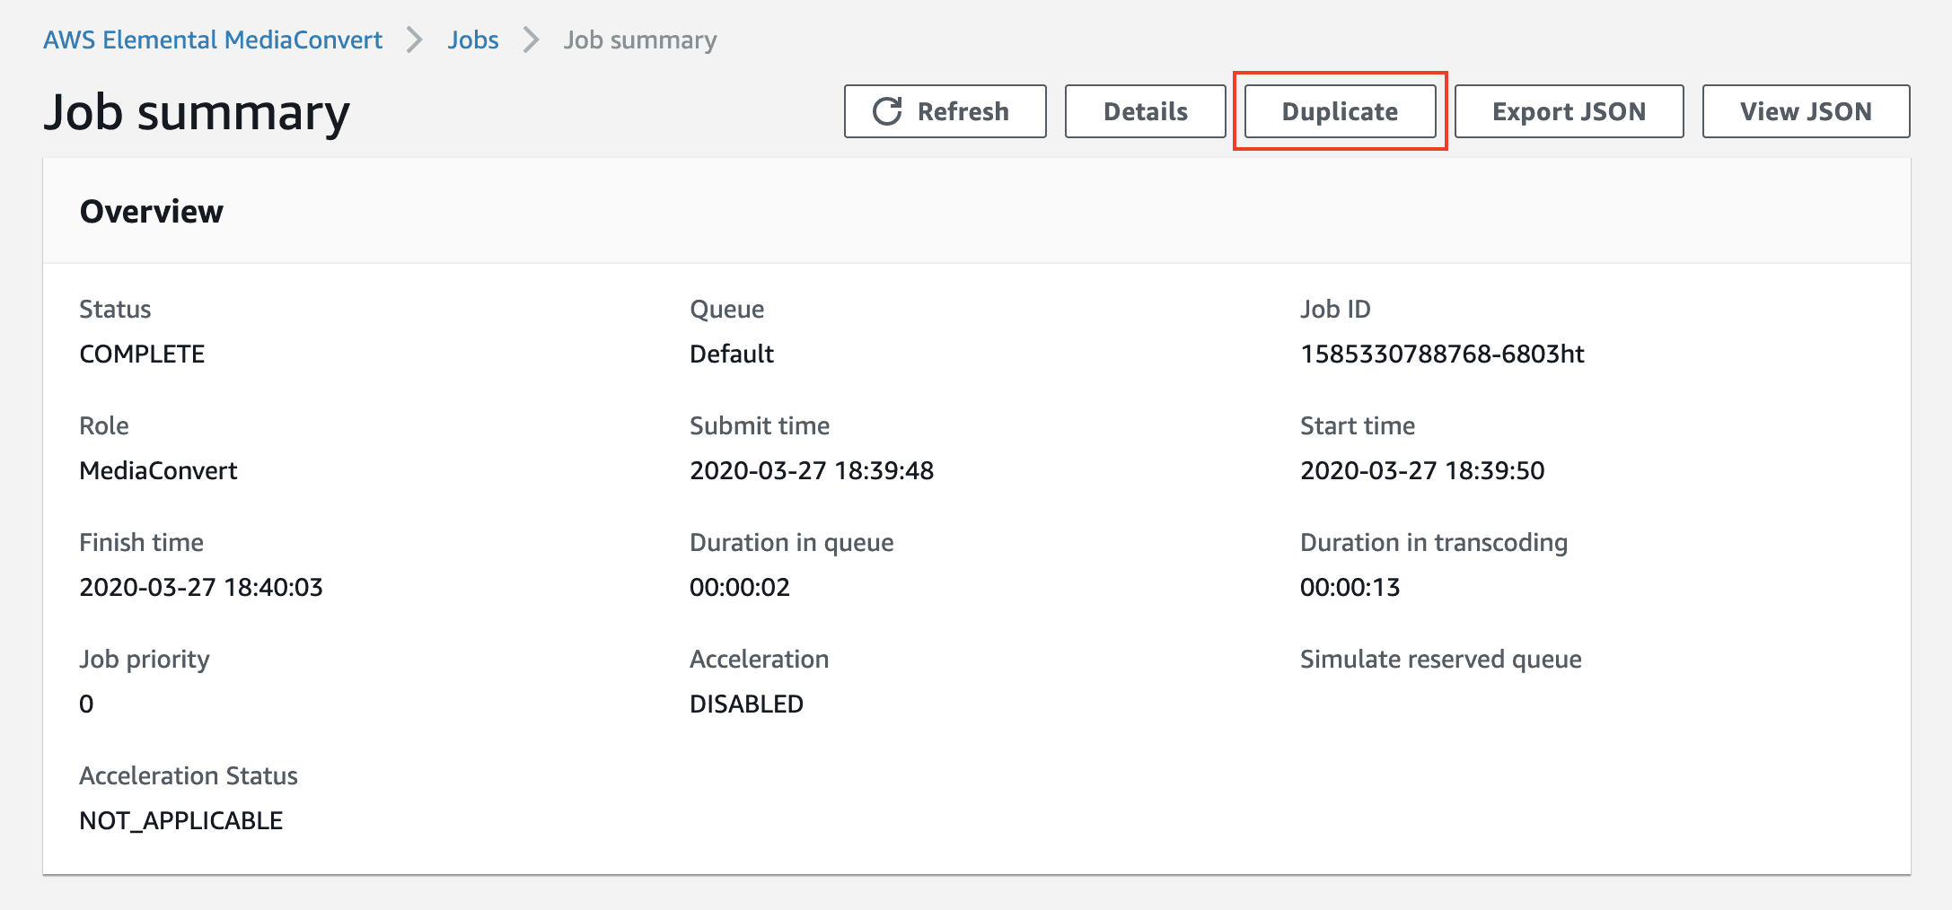Select queue duration 00:00:02
1952x910 pixels.
[740, 587]
